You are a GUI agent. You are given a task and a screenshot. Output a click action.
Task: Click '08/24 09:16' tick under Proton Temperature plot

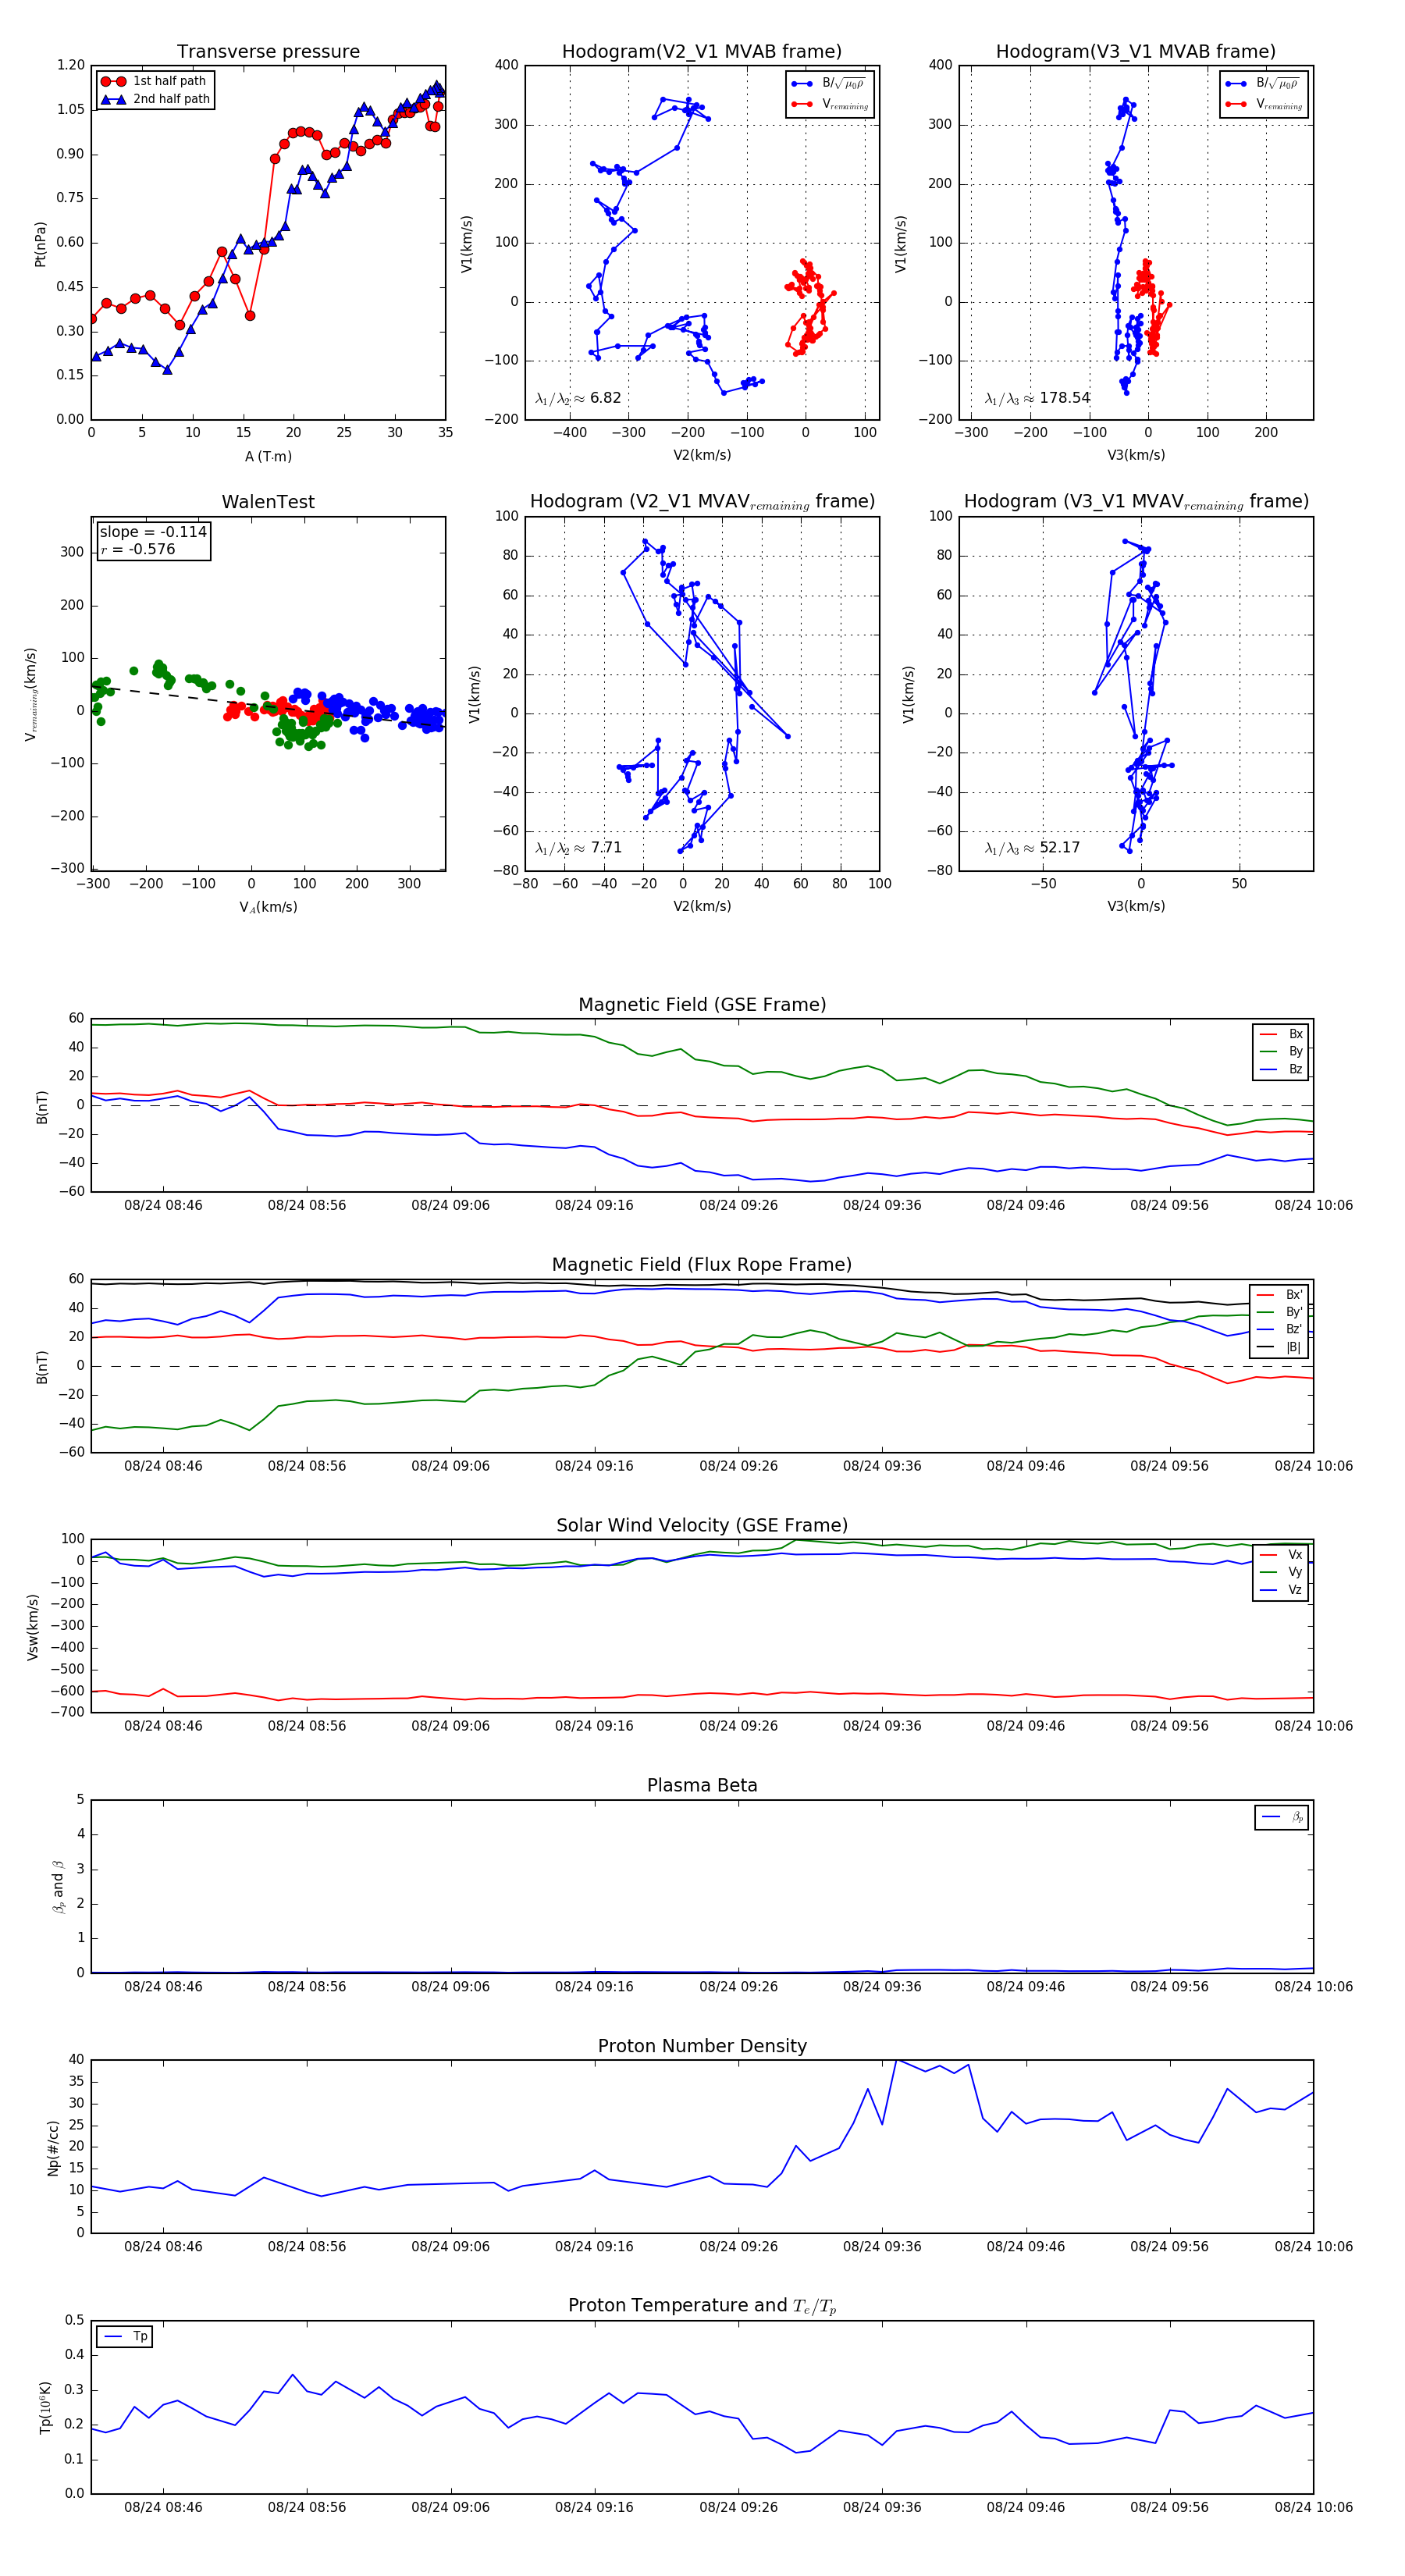tap(594, 2507)
